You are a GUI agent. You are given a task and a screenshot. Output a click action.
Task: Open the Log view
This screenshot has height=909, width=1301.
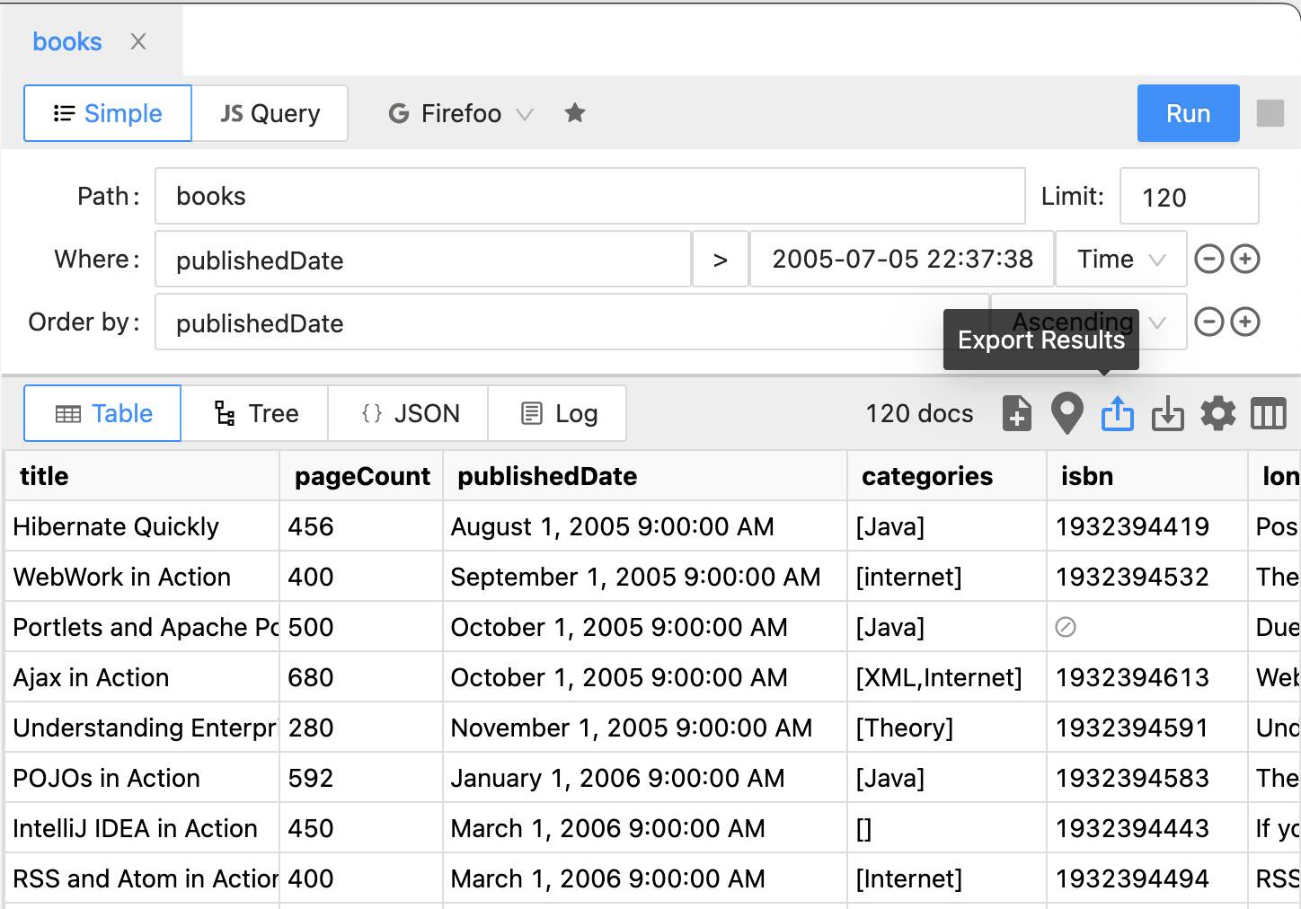click(x=558, y=413)
